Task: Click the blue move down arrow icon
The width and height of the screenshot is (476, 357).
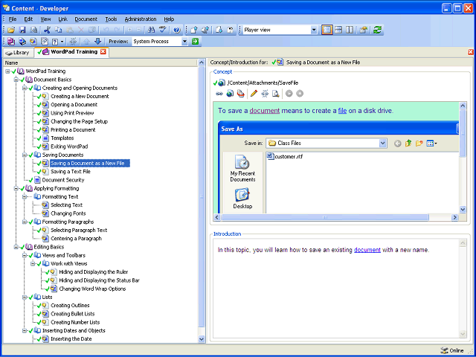Action: click(97, 41)
